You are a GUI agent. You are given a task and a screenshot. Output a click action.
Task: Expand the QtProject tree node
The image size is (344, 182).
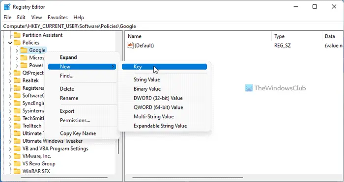coord(10,73)
